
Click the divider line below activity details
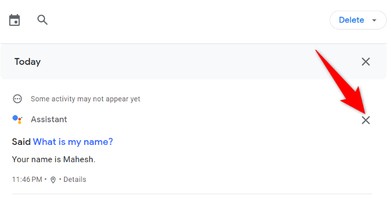[192, 194]
